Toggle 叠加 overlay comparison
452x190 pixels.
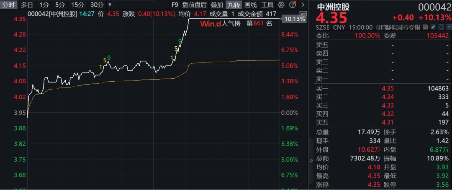[x=217, y=5]
